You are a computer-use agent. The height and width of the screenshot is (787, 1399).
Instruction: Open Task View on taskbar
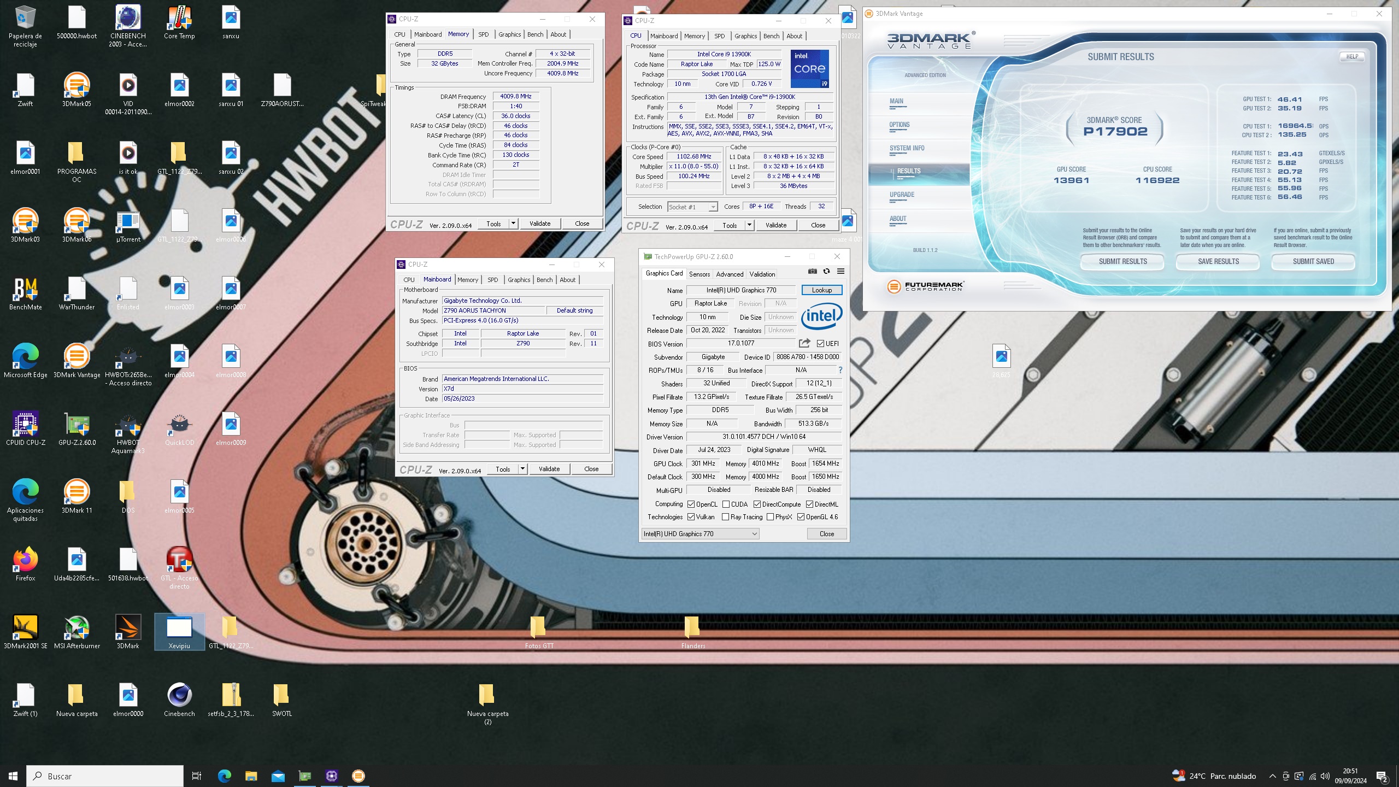coord(197,776)
